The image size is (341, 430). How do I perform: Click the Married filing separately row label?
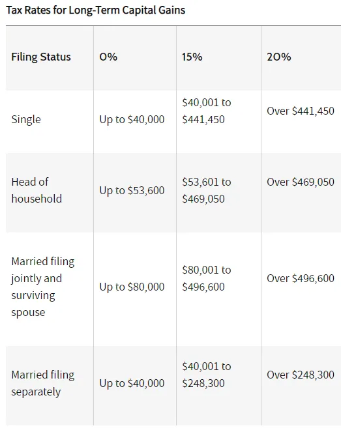[x=43, y=383]
